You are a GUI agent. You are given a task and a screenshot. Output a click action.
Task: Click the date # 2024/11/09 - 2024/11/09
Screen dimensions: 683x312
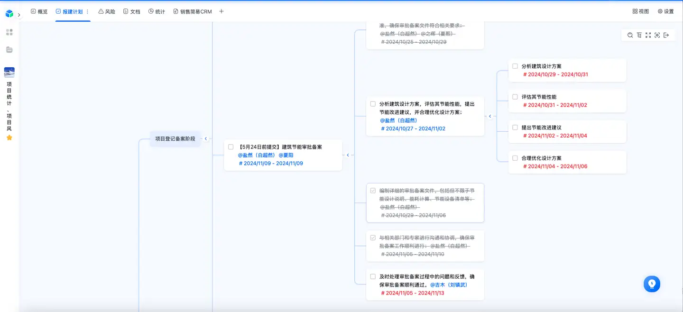(271, 163)
